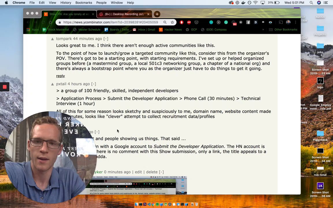
Task: Click the Apps shortcut in bookmarks bar
Action: pyautogui.click(x=33, y=29)
